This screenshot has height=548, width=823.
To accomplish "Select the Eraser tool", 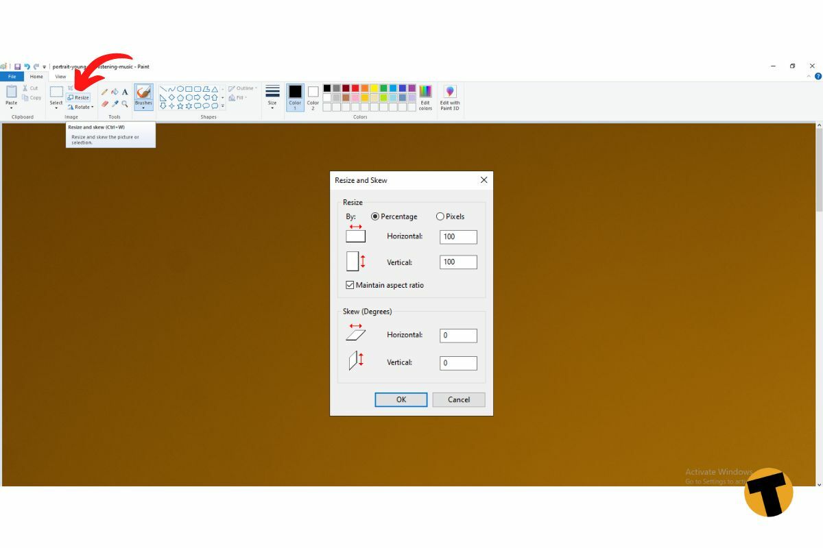I will pos(104,103).
